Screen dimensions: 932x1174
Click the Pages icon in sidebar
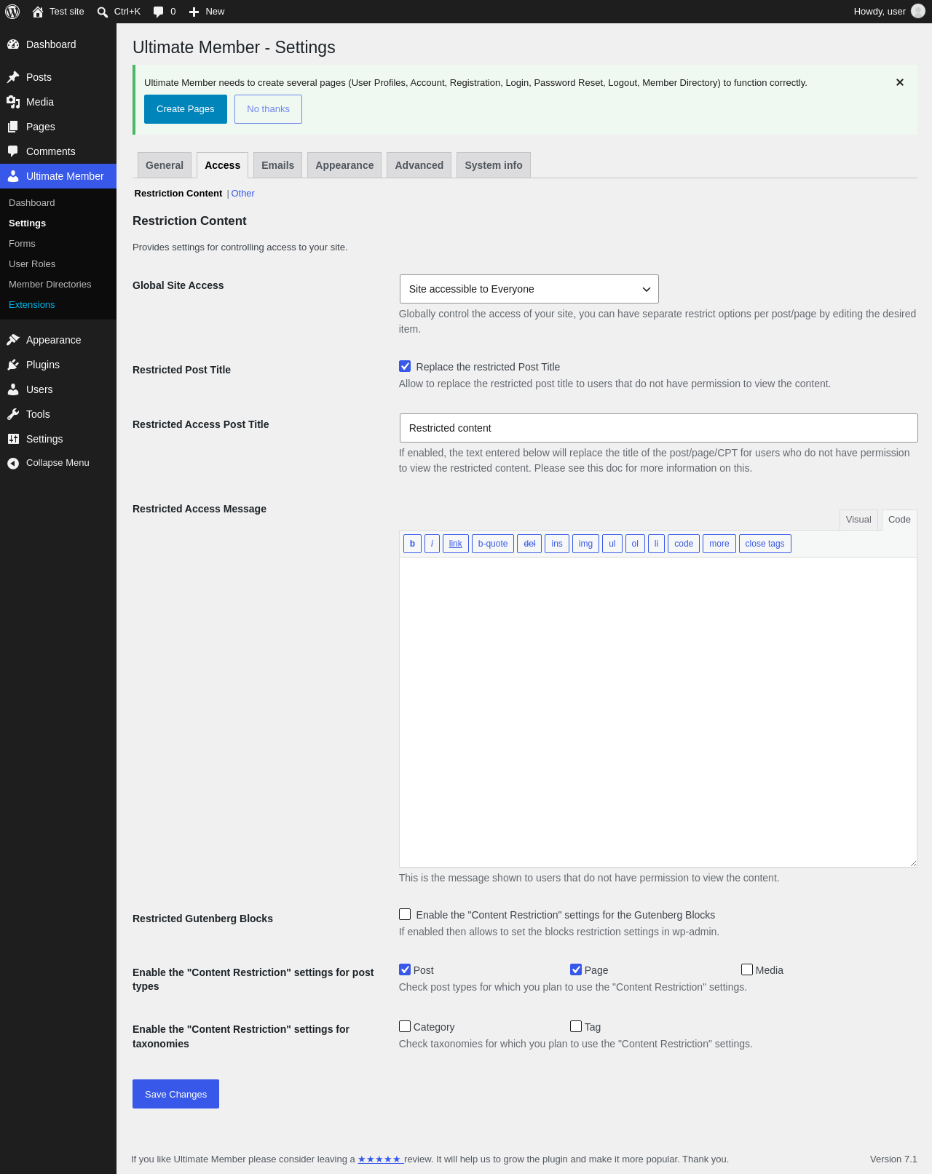(13, 127)
